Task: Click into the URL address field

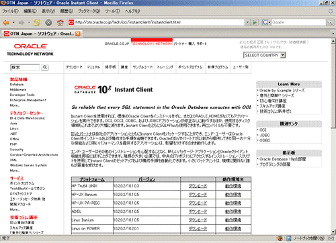Action: (x=159, y=22)
